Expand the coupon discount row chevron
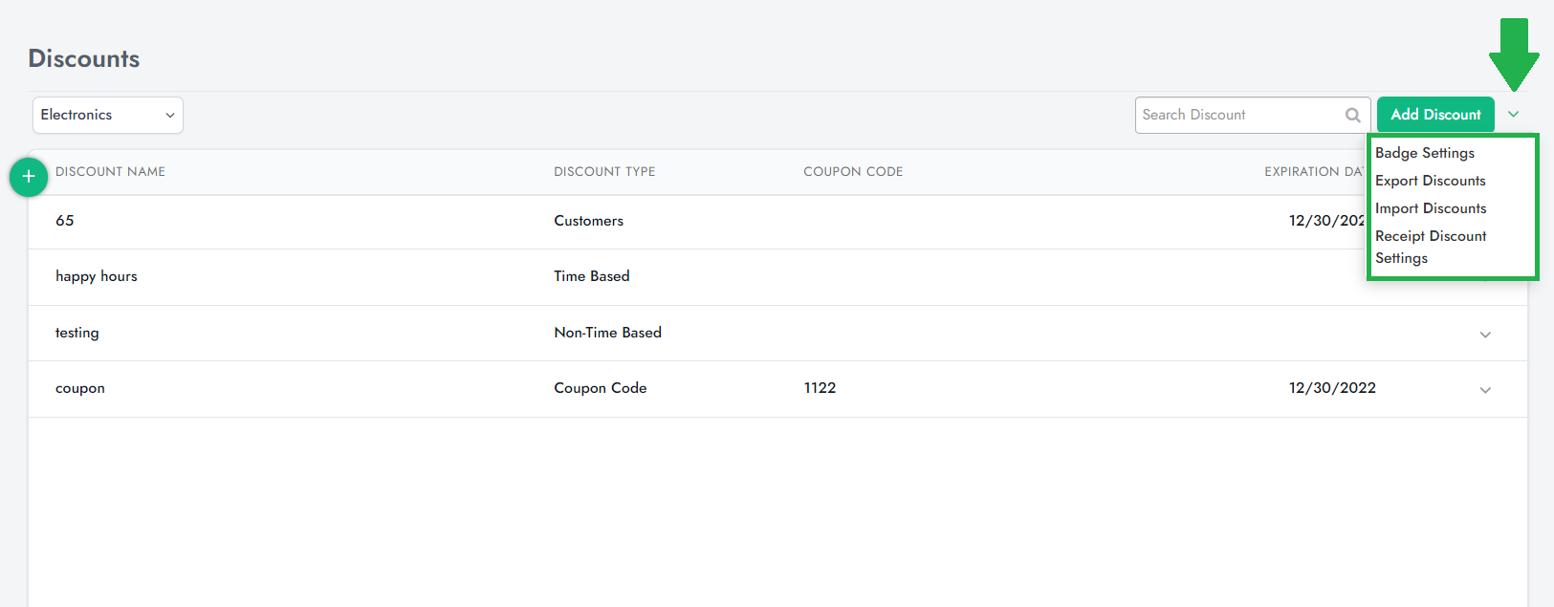 point(1484,390)
